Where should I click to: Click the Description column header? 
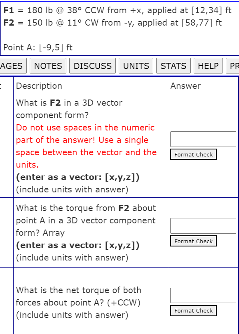tap(39, 86)
